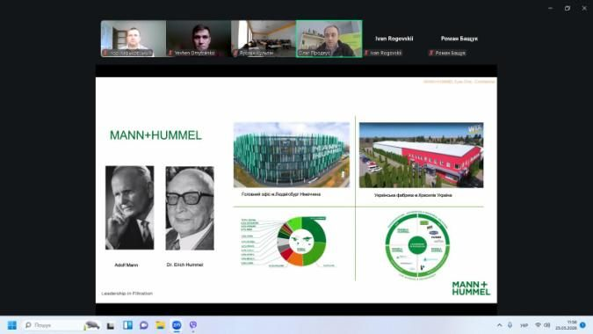Image resolution: width=593 pixels, height=334 pixels.
Task: Open the Widgets panel icon in taskbar
Action: [127, 325]
